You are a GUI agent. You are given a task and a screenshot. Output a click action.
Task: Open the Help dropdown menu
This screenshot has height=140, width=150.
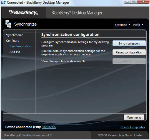[138, 25]
